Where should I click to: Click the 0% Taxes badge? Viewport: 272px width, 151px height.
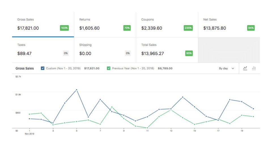pyautogui.click(x=66, y=53)
